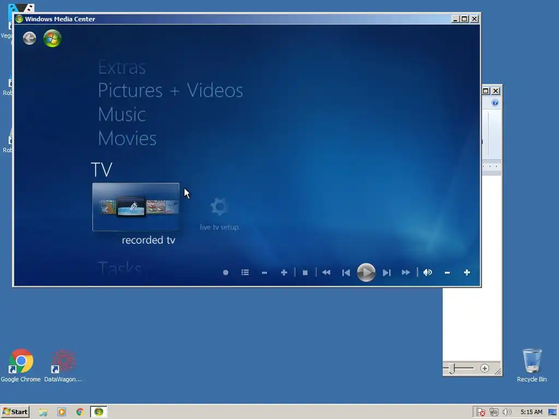Click the Record button in transport bar
559x419 pixels.
pos(225,273)
